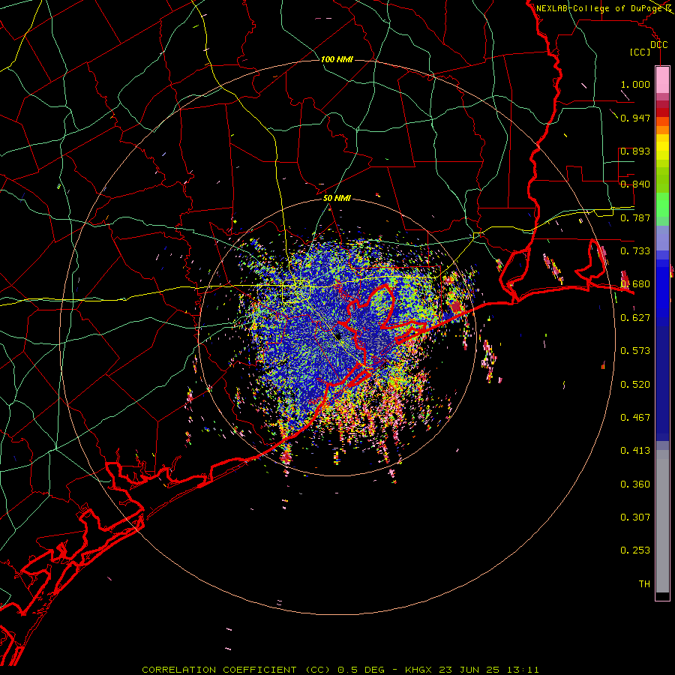Click the DCC product label

[658, 45]
